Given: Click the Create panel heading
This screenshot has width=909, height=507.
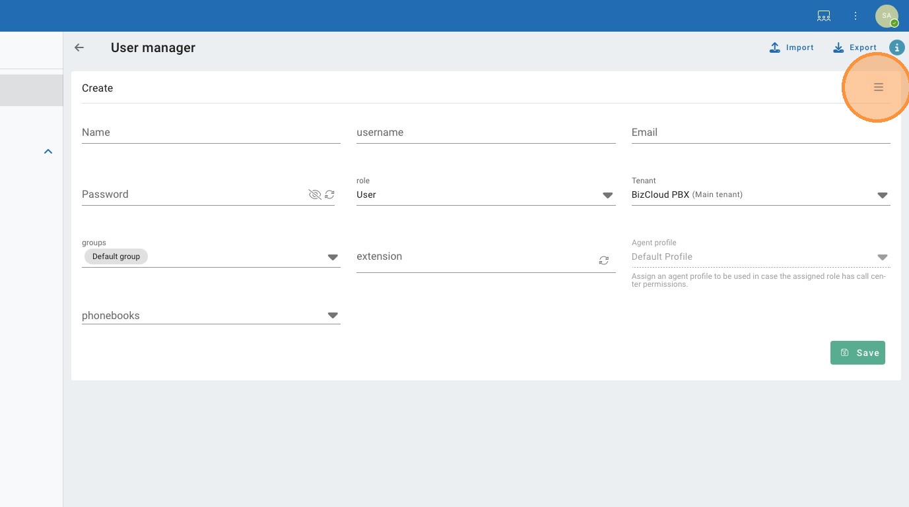Looking at the screenshot, I should pos(98,88).
